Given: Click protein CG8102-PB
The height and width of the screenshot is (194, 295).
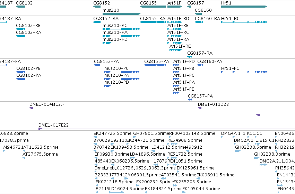Looking at the screenshot, I should 21,72.
